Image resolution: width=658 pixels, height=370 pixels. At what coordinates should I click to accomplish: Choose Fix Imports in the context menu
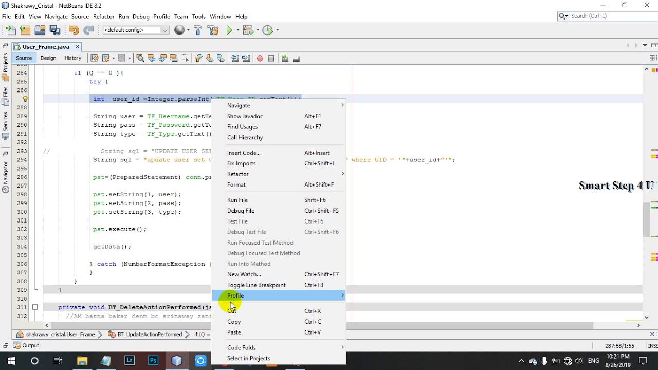(279, 163)
